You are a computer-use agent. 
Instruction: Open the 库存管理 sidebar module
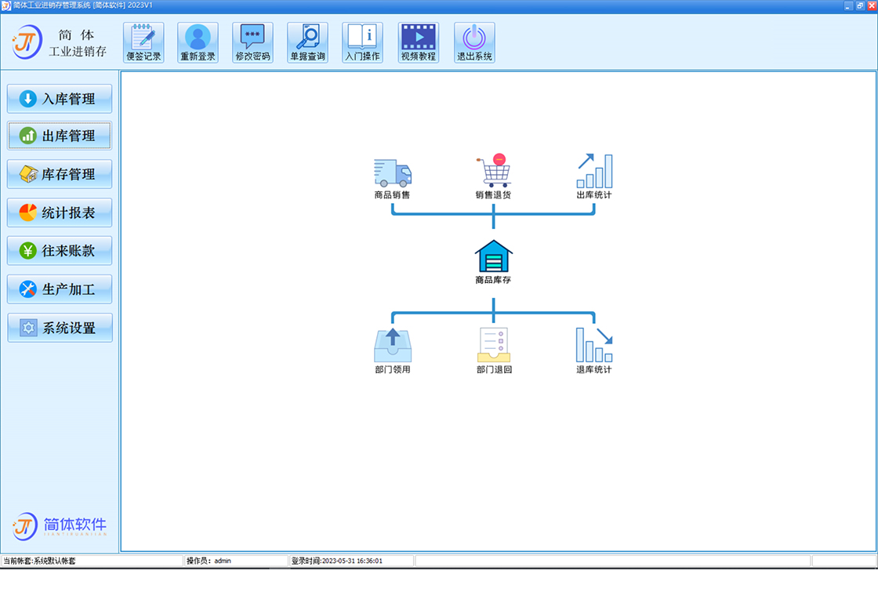click(60, 174)
